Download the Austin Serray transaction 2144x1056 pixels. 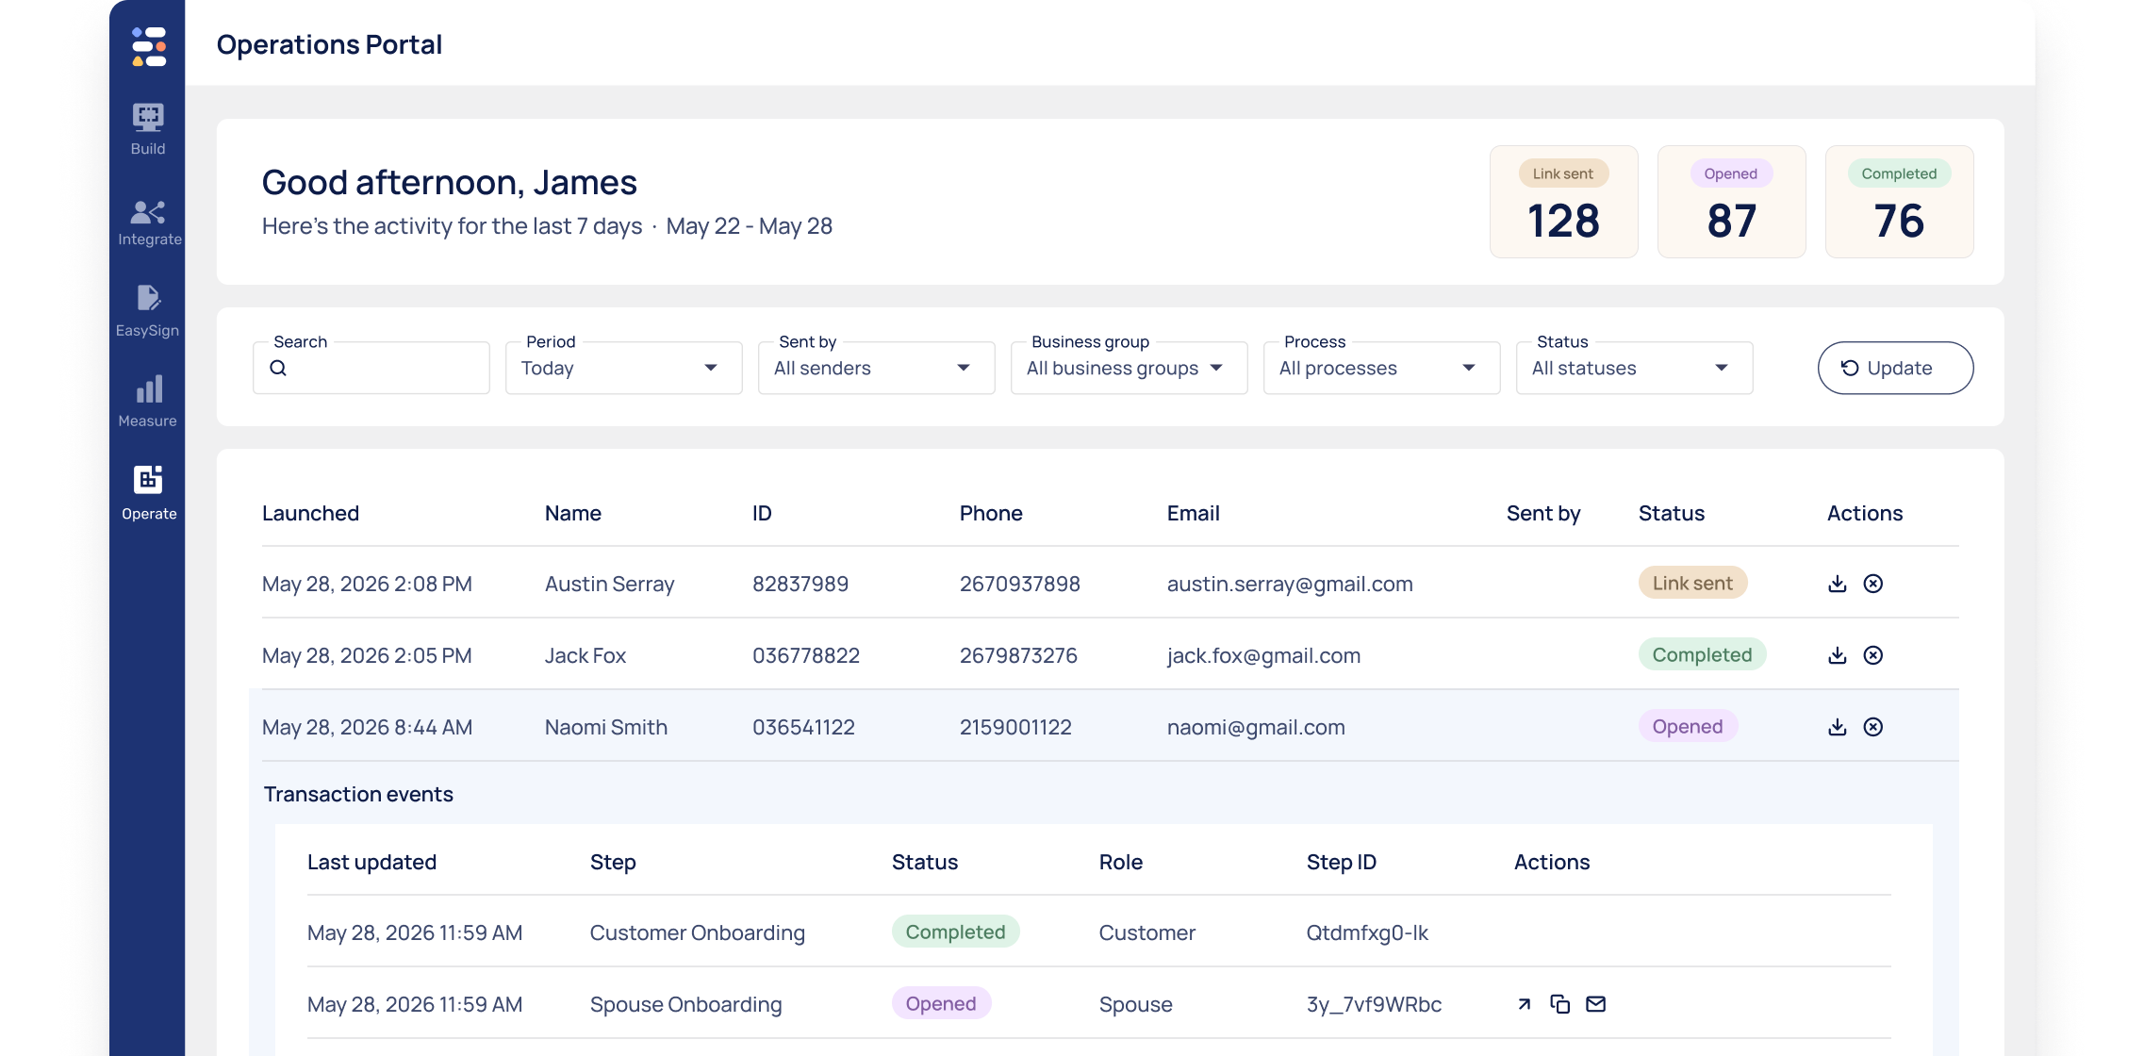[1837, 584]
